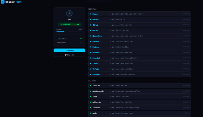Click the sherlock tag on the Bluesky row
The height and width of the screenshot is (117, 203).
(x=186, y=14)
